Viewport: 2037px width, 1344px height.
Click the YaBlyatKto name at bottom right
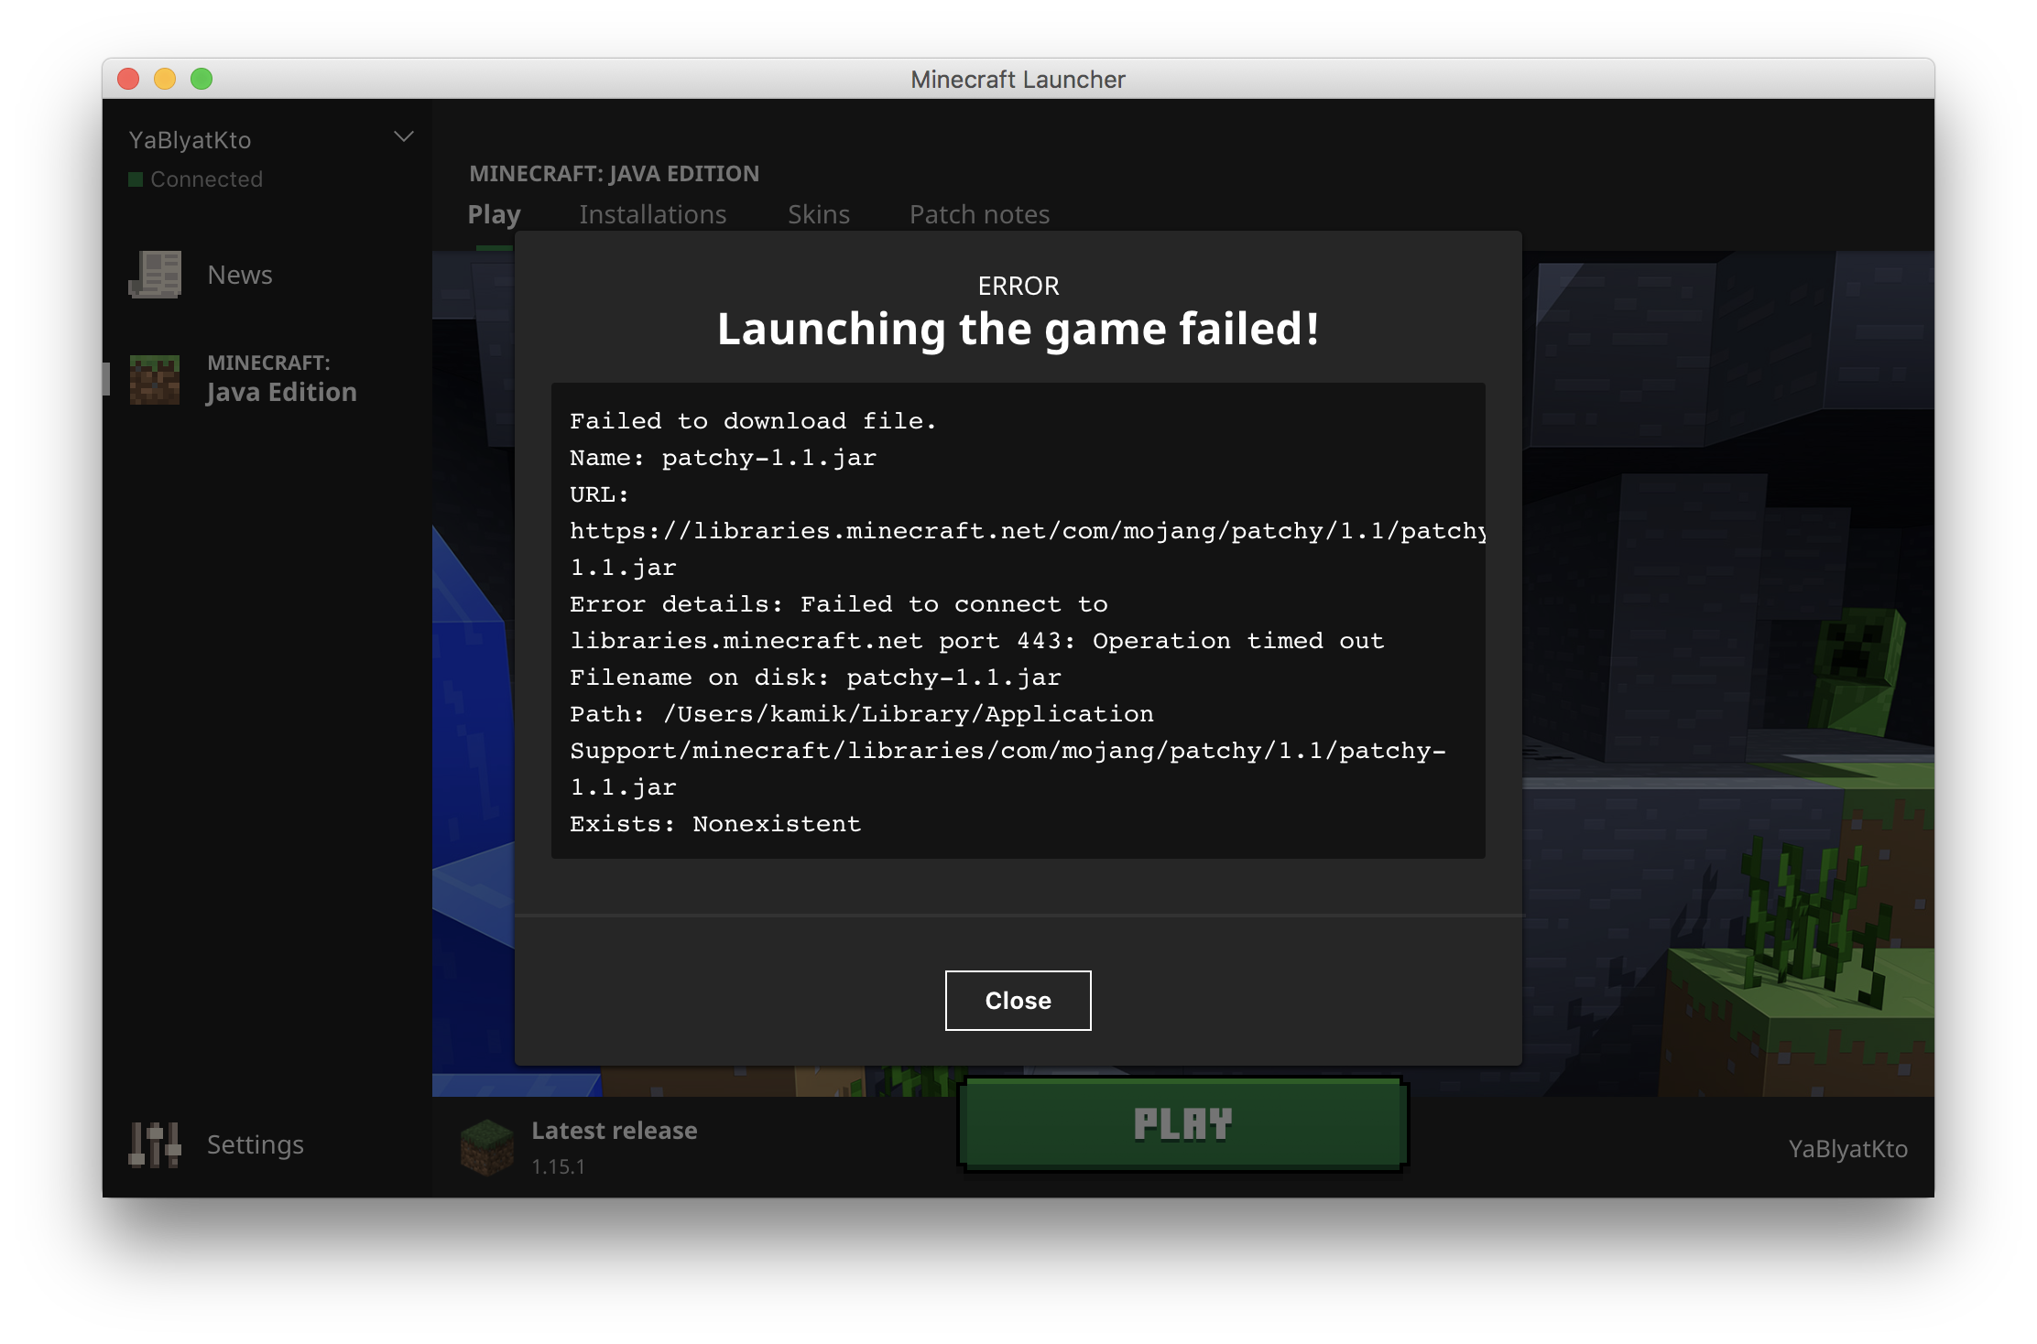pyautogui.click(x=1847, y=1149)
